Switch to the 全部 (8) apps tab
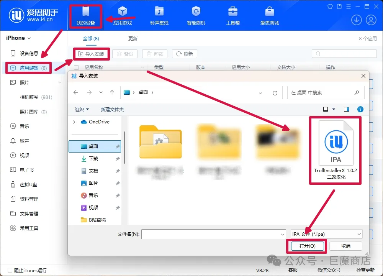Screen dimensions: 383x276 tap(91, 39)
